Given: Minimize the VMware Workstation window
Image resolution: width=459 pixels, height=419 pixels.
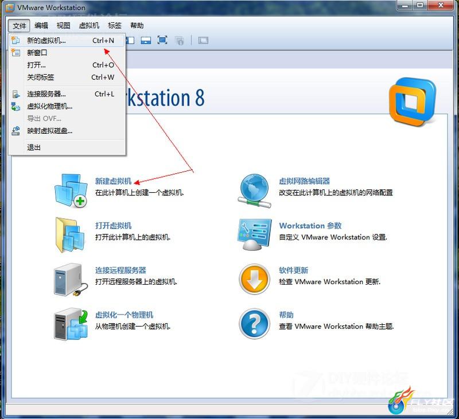Looking at the screenshot, I should [x=404, y=5].
